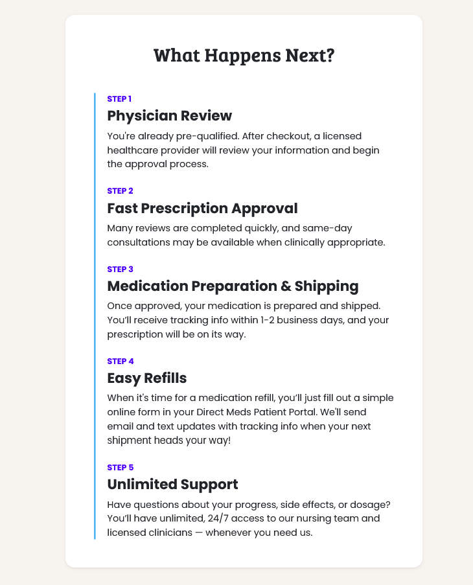The image size is (473, 585).
Task: Click the STEP 5 label
Action: pos(121,466)
